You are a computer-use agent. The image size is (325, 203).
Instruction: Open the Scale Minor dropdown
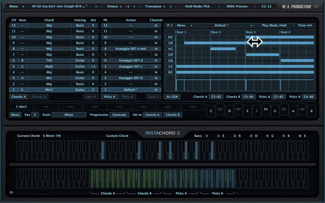point(69,115)
